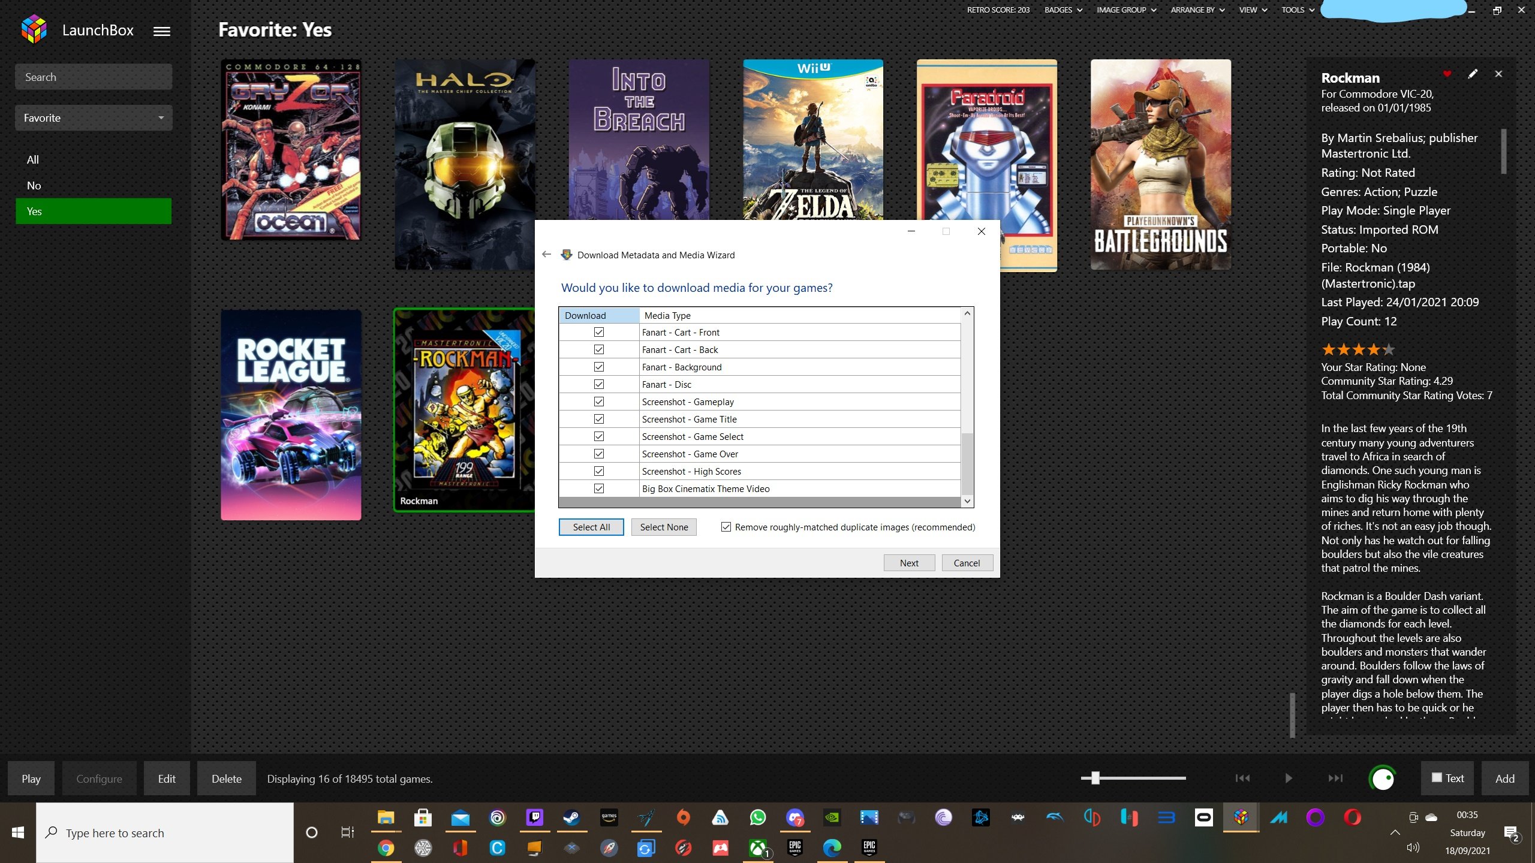The image size is (1535, 863).
Task: Click the Media Type column header
Action: (x=800, y=315)
